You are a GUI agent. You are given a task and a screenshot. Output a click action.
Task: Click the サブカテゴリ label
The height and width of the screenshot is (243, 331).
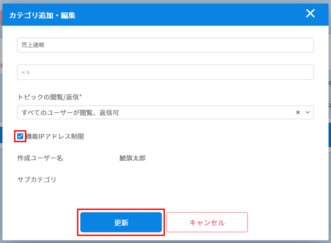pos(37,180)
